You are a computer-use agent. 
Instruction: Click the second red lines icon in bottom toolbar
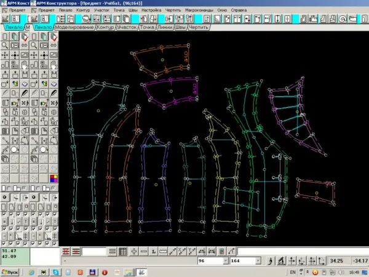76,252
